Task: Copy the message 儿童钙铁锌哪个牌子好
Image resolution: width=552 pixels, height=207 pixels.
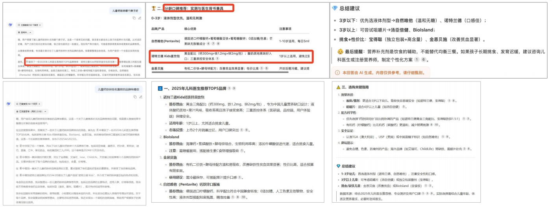Action: (x=134, y=18)
